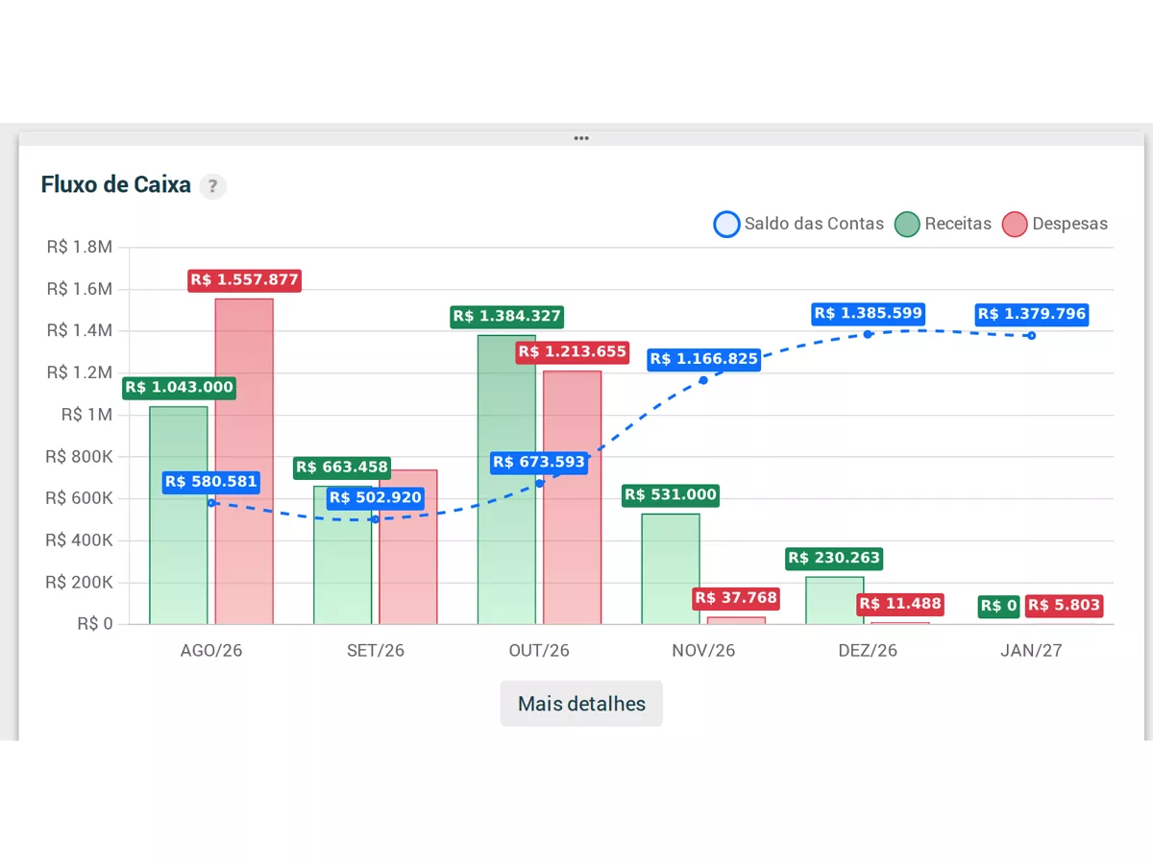Click the R$ 1M axis value
1153x864 pixels.
click(x=87, y=415)
